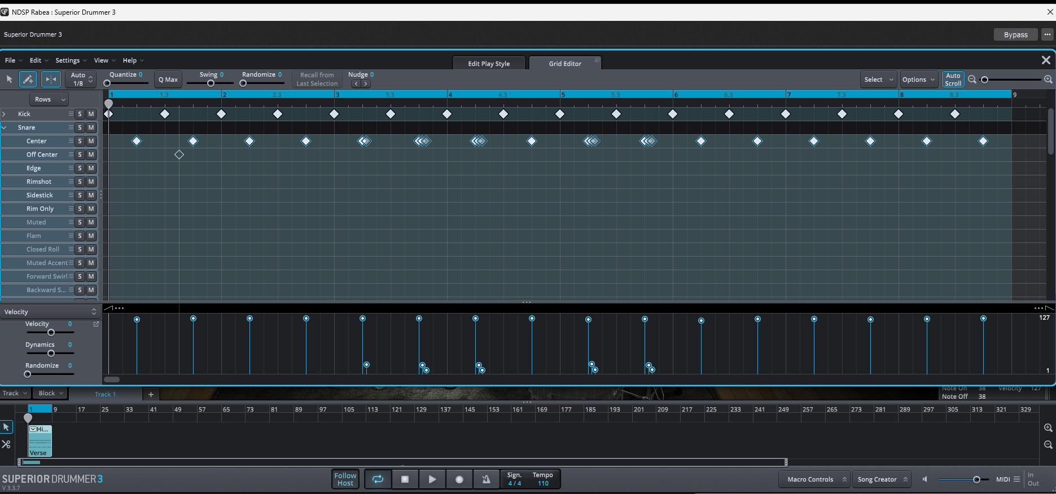Open the Rows dropdown
This screenshot has width=1056, height=494.
pyautogui.click(x=49, y=99)
